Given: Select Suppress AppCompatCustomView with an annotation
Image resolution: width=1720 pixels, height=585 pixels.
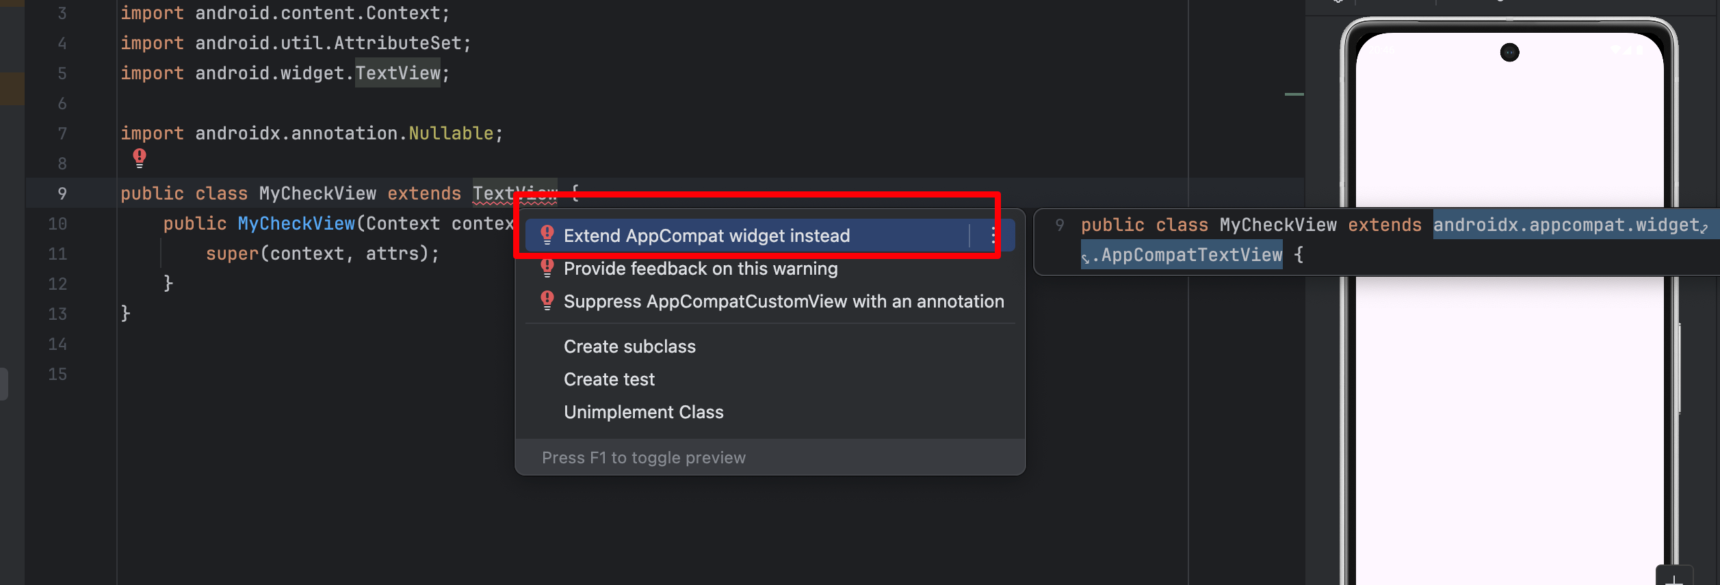Looking at the screenshot, I should [783, 301].
